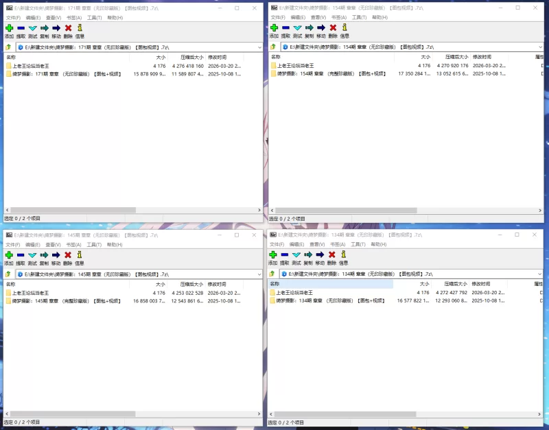This screenshot has width=549, height=430.
Task: Click the 复制 (Copy) icon in the 134期 window
Action: point(309,255)
